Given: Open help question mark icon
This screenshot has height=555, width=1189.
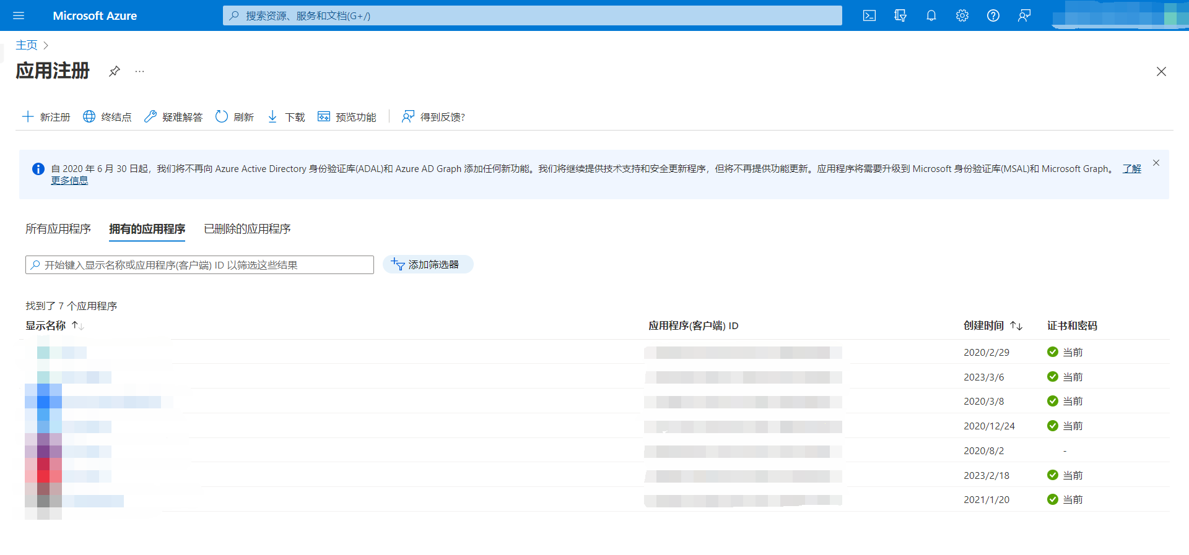Looking at the screenshot, I should (993, 15).
